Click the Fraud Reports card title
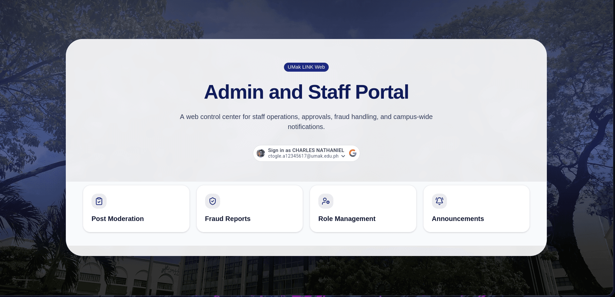Screen dimensions: 615x297 tap(227, 219)
